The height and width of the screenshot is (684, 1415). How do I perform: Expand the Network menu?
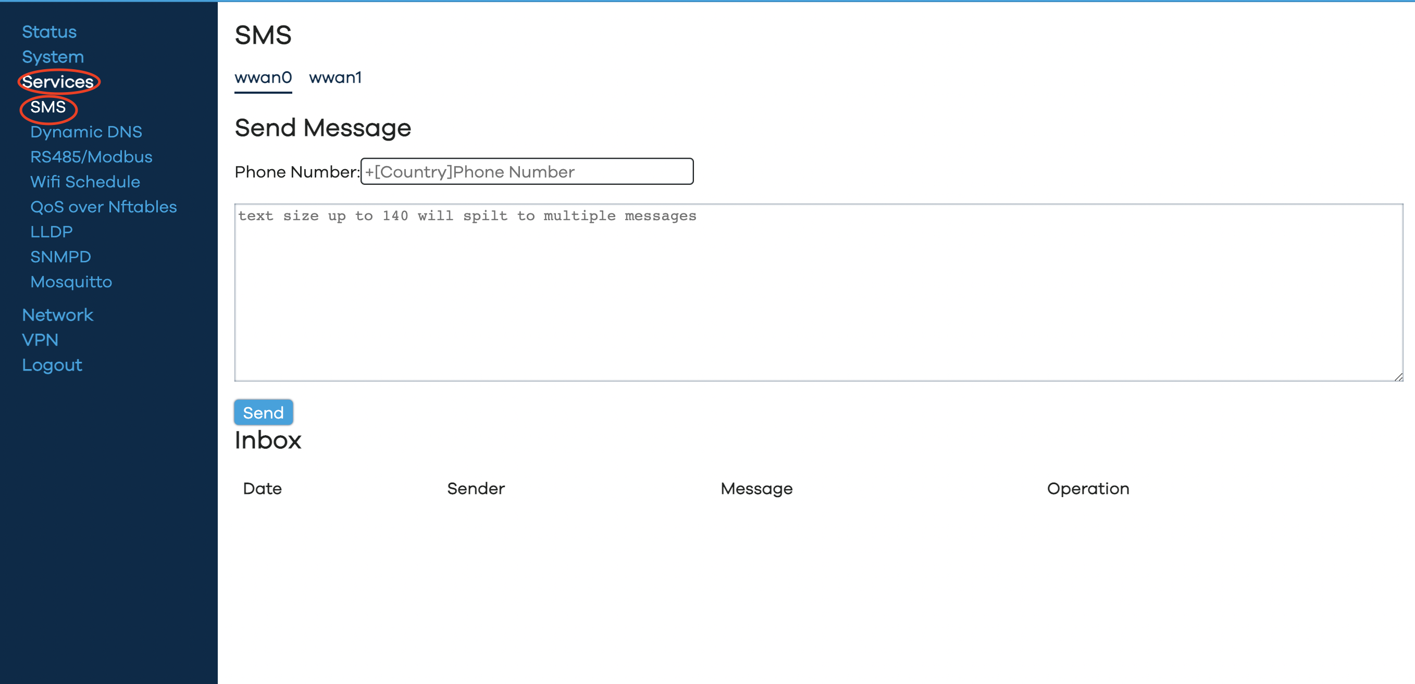(x=58, y=314)
